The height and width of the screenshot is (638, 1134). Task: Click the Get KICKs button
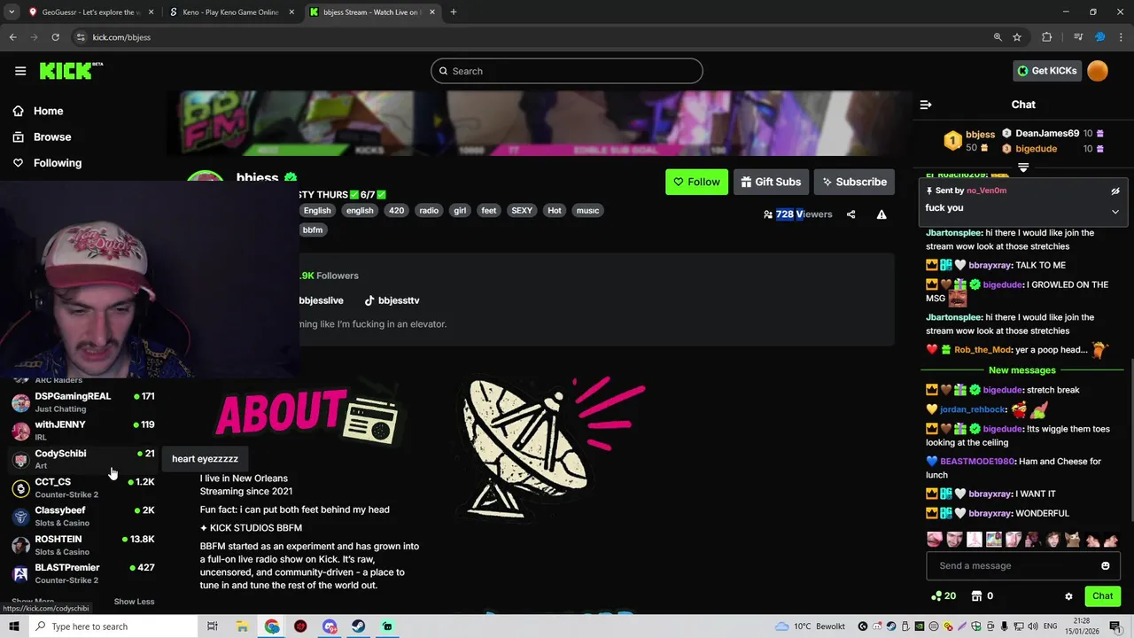click(x=1047, y=71)
